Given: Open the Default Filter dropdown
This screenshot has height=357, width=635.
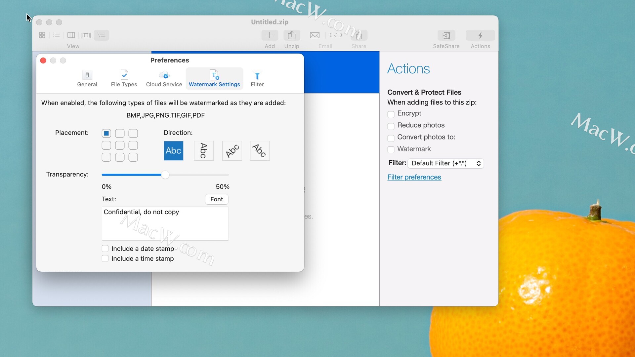Looking at the screenshot, I should click(x=445, y=163).
